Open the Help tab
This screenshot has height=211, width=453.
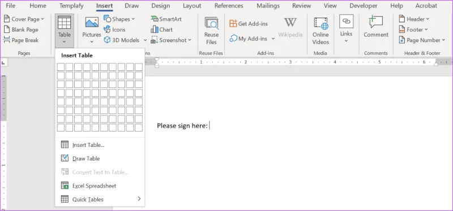(397, 6)
